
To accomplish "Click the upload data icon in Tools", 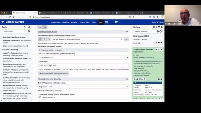I will (x=29, y=27).
